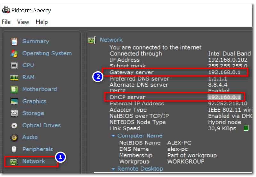Click the Summary clipboard icon

click(14, 42)
